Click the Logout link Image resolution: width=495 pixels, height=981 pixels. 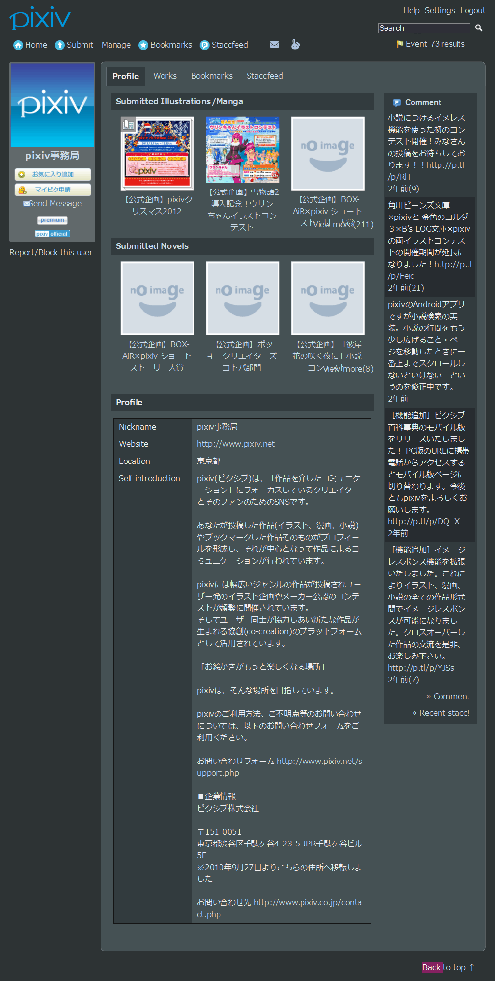[473, 10]
